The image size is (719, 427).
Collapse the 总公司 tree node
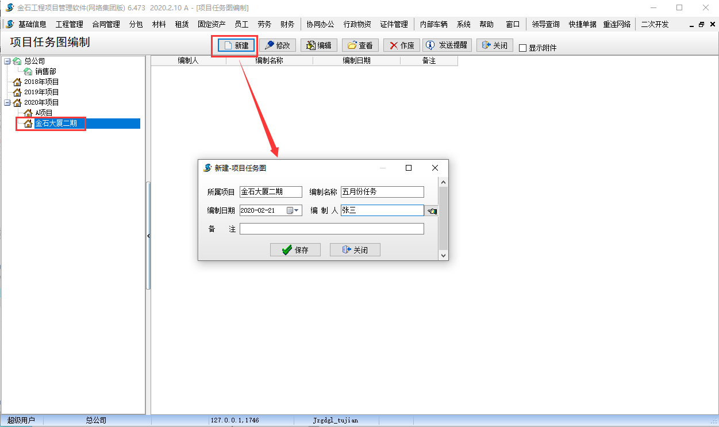(7, 61)
